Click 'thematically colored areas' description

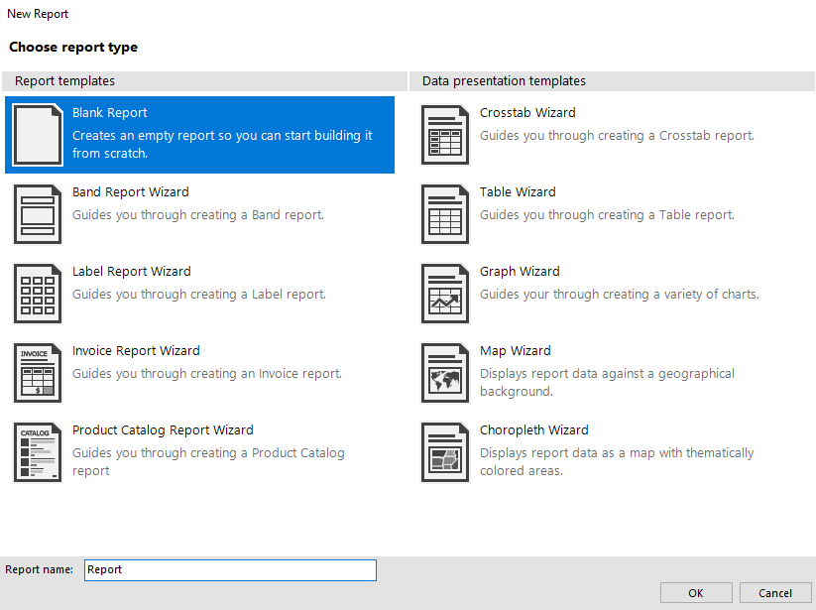617,461
